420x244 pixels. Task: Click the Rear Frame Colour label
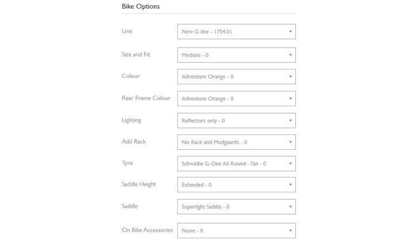tap(146, 98)
